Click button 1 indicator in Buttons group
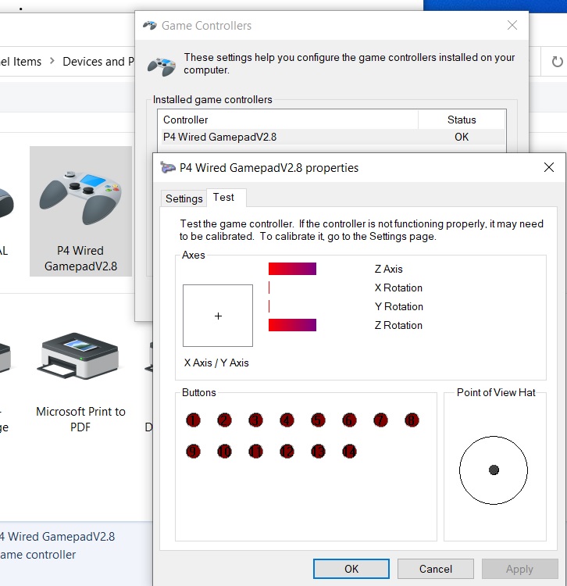 193,420
